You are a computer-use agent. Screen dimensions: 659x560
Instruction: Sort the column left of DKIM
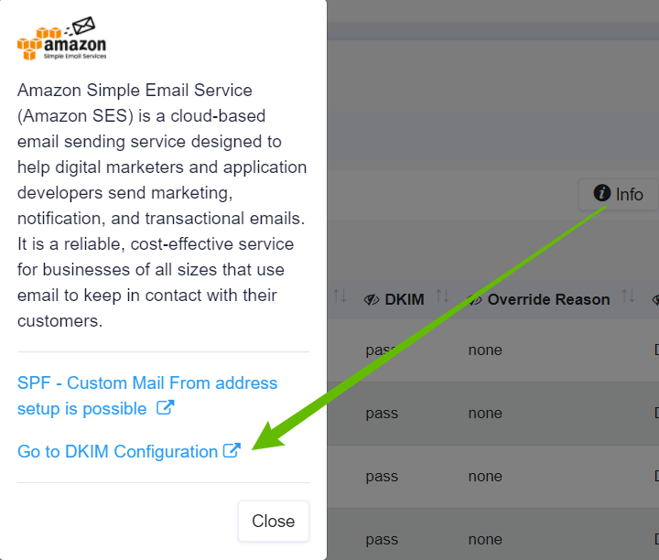[340, 296]
